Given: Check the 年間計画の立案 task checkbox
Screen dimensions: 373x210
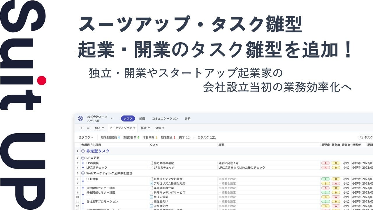Looking at the screenshot, I should click(151, 188).
